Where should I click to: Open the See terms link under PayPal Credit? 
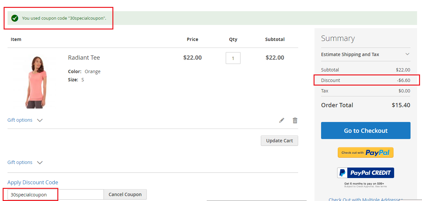[x=381, y=187]
